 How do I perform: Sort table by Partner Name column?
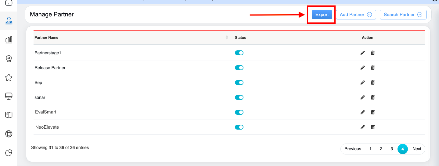pos(227,38)
